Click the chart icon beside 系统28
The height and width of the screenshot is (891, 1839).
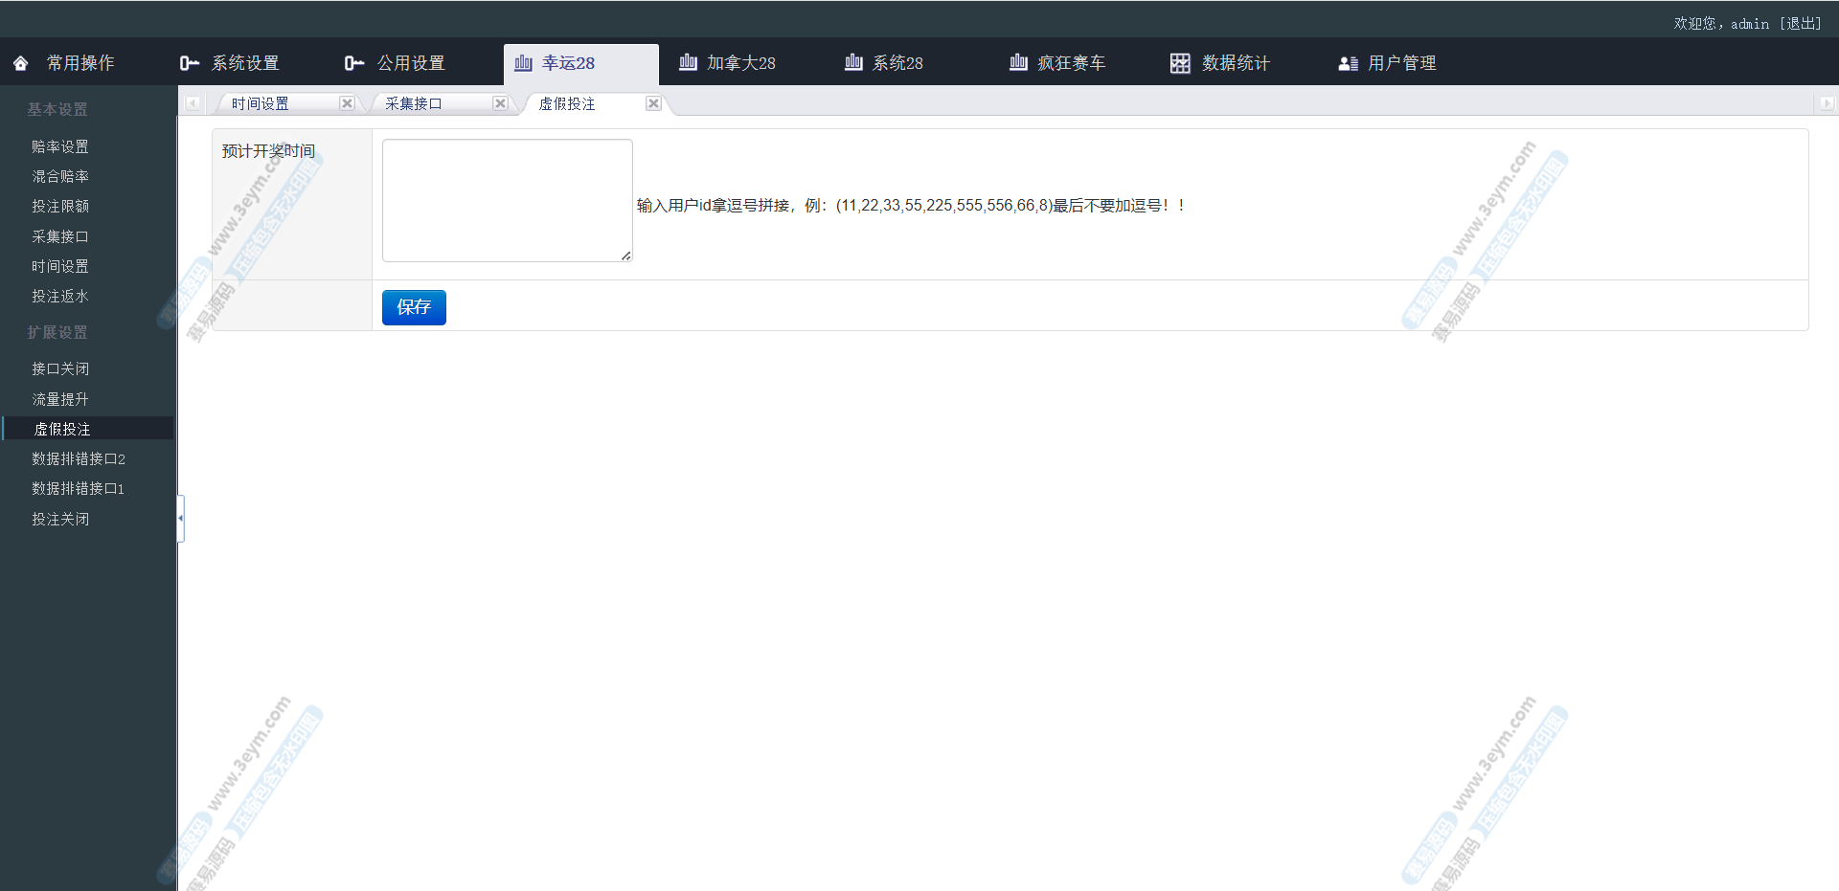(853, 63)
